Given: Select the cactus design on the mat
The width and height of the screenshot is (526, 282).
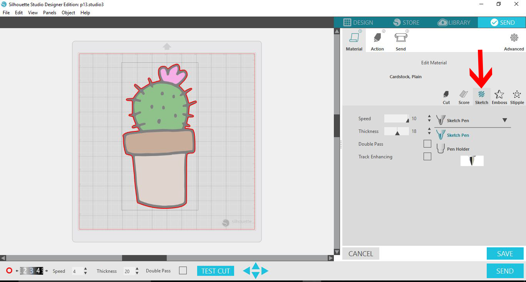Looking at the screenshot, I should (159, 136).
